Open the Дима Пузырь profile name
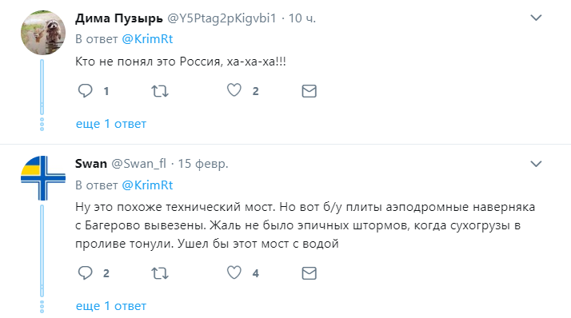This screenshot has height=318, width=571. (119, 18)
